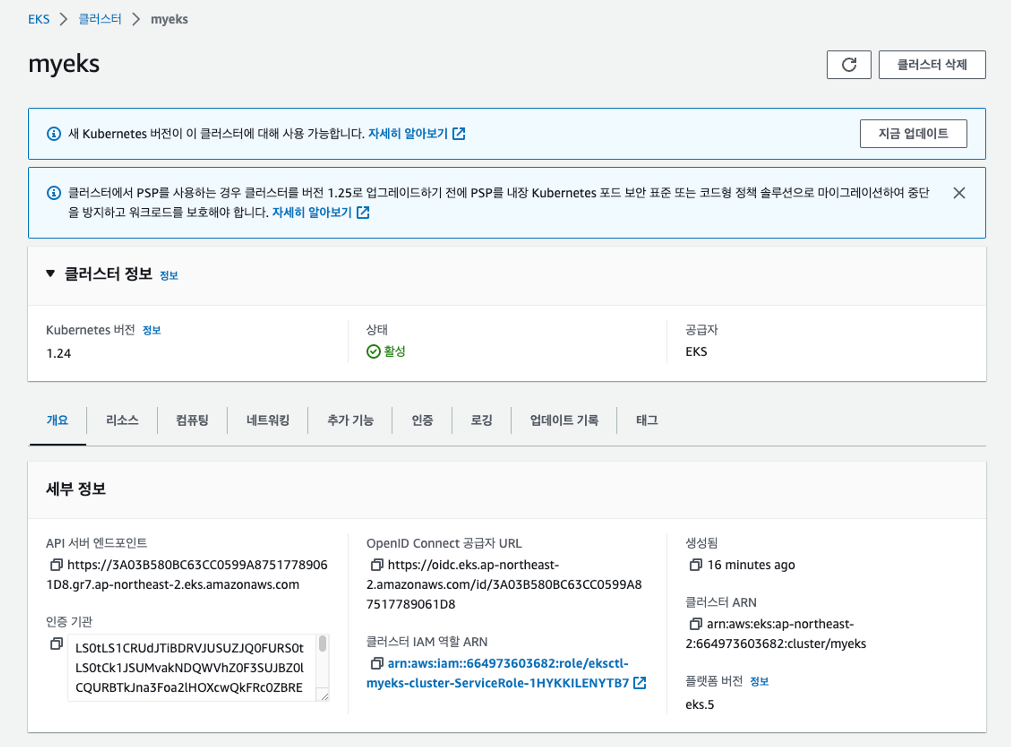Go to the 추가 기능 tab
1011x747 pixels.
coord(350,420)
